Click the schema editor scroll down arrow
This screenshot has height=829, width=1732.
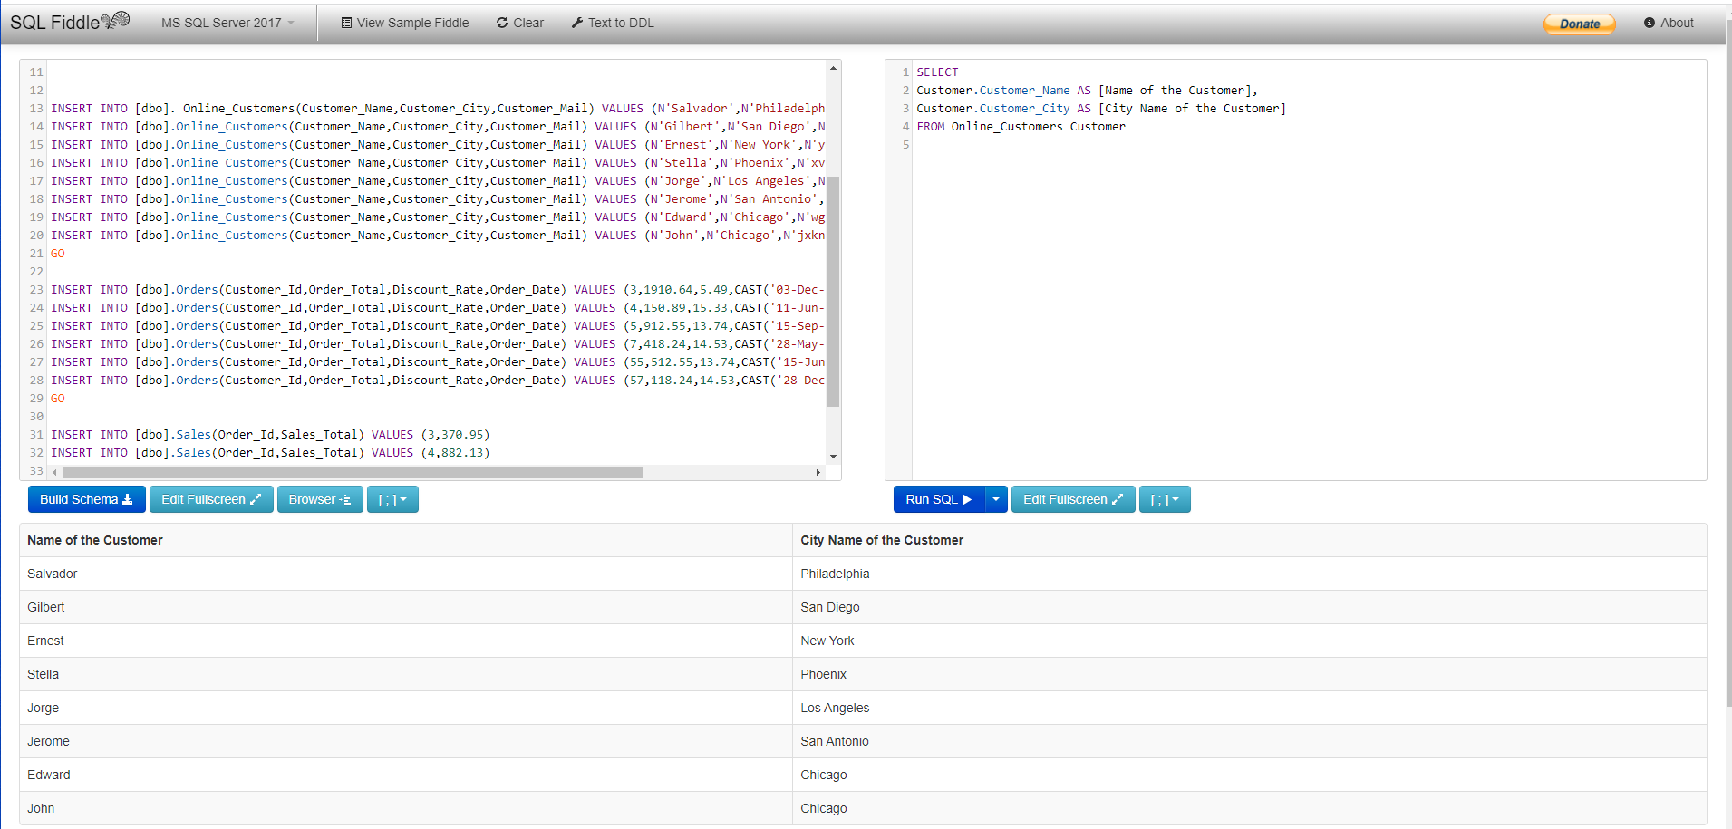pos(833,457)
